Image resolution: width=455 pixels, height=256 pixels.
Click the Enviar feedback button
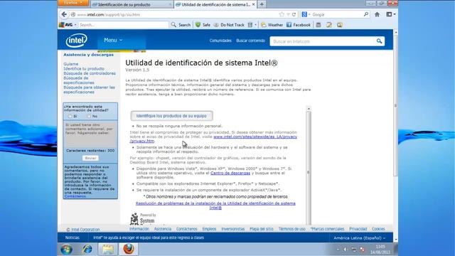click(90, 158)
